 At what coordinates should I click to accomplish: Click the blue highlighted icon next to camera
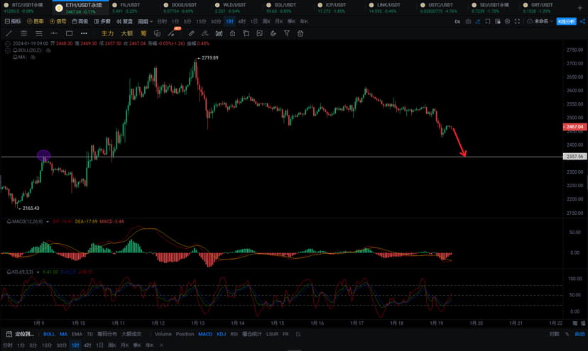(478, 22)
